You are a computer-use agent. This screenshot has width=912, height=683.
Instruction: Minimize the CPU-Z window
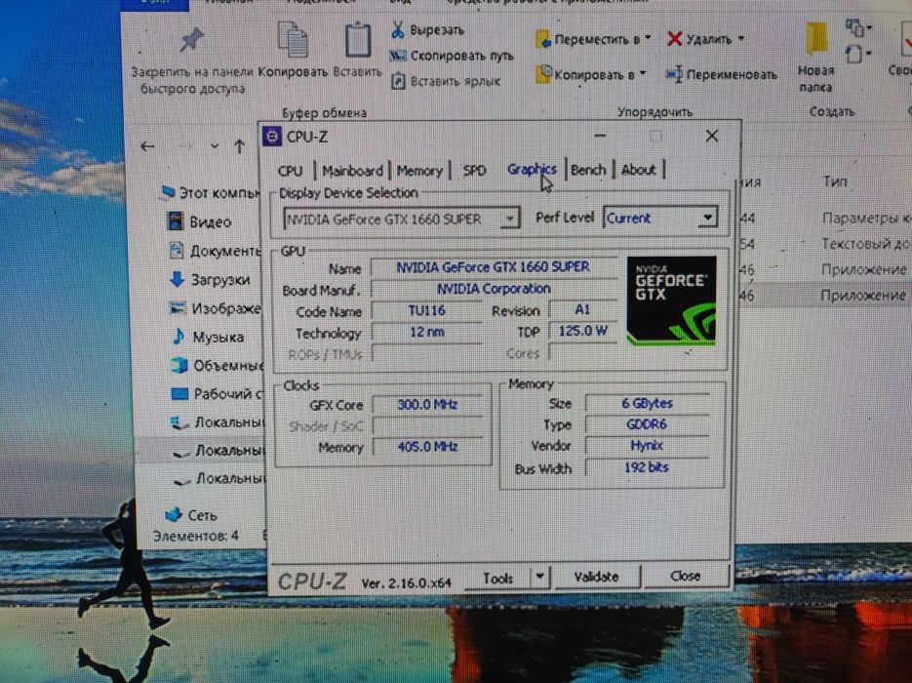coord(600,137)
